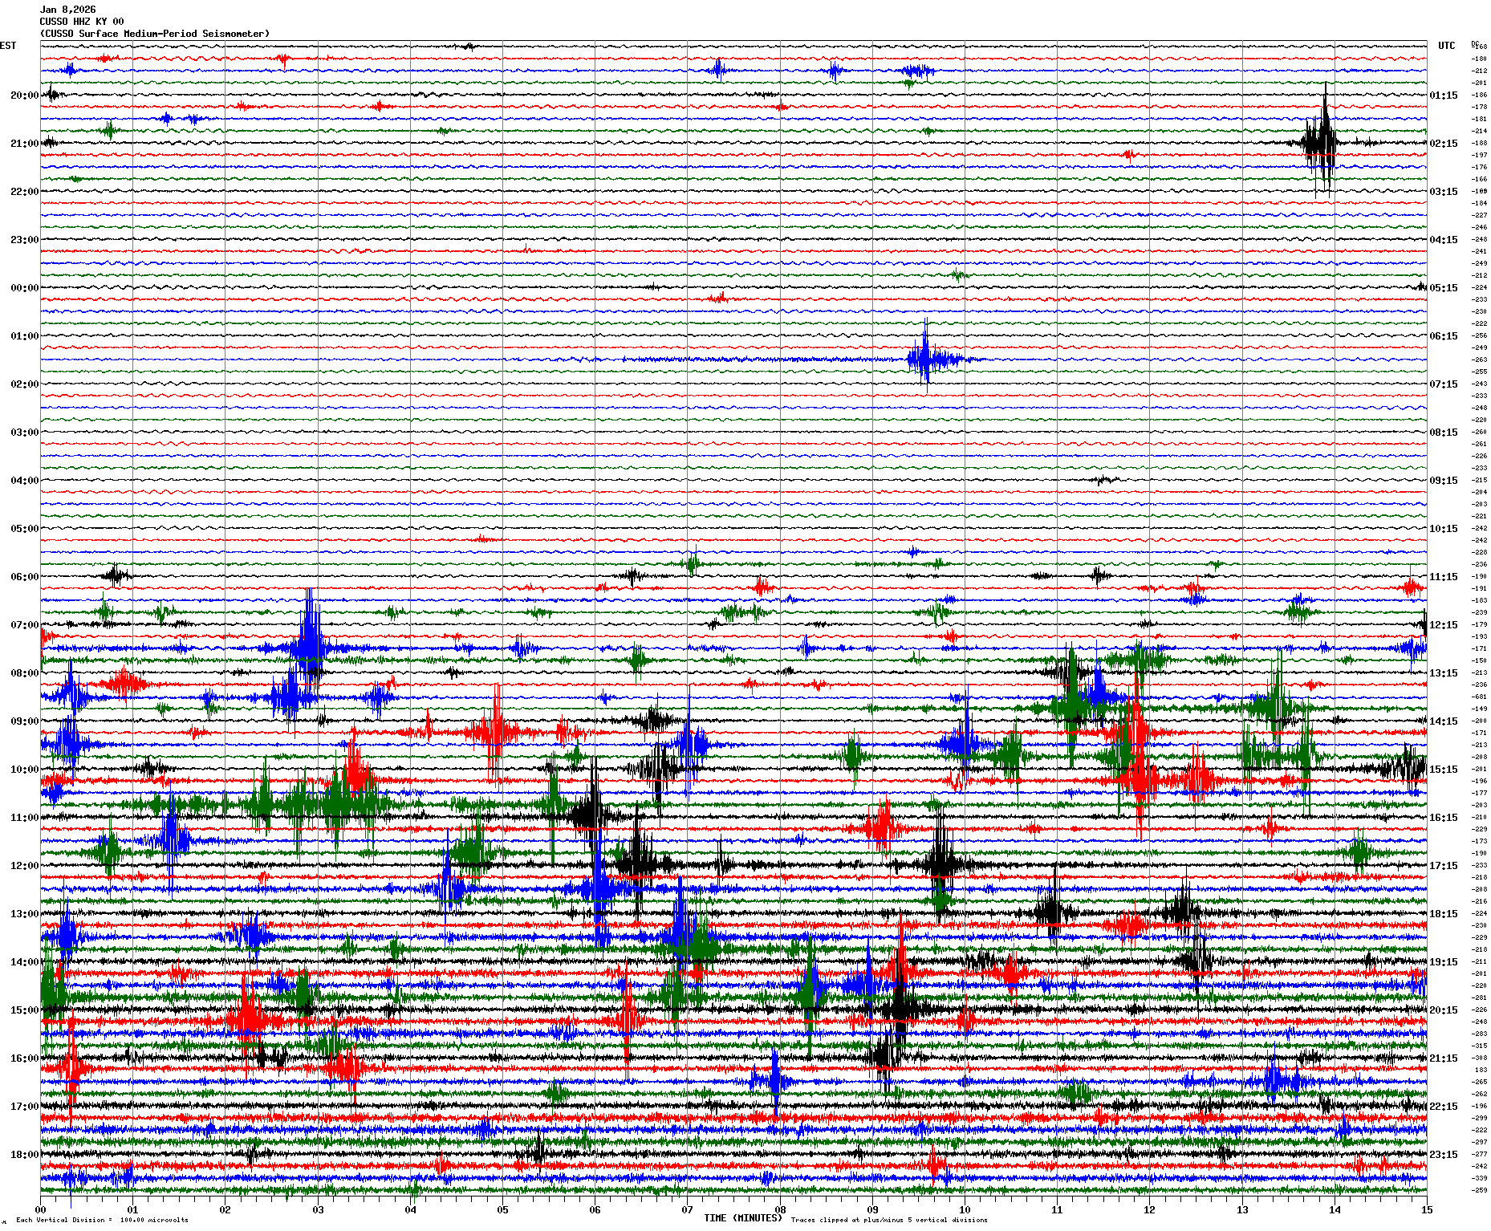Select the CUSSO HHZ KY 00 station header
This screenshot has width=1491, height=1231.
pos(82,22)
